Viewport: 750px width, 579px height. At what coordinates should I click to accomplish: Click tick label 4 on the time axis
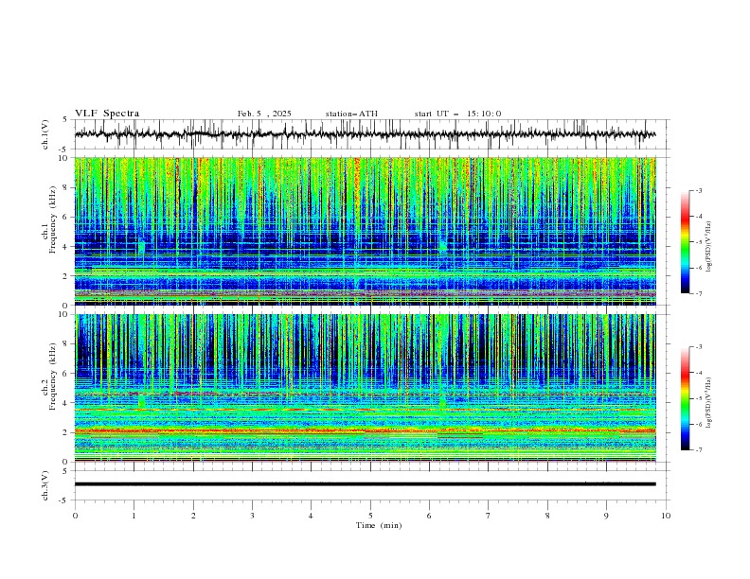tap(311, 516)
